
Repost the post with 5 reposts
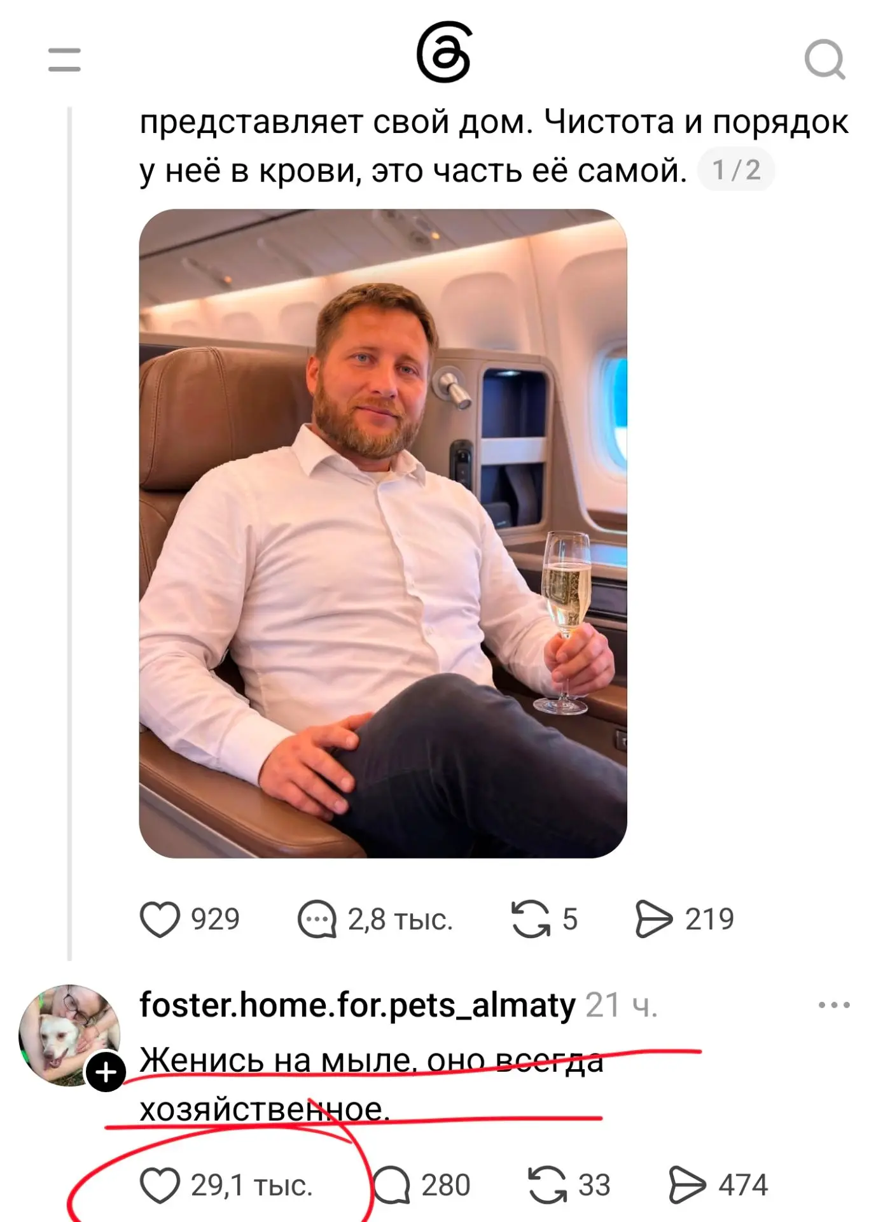click(531, 919)
